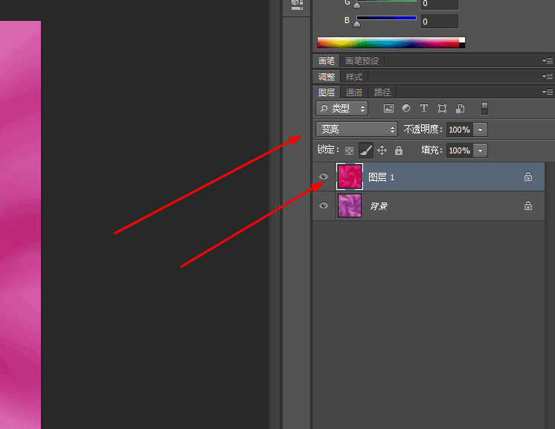
Task: Toggle the layer filtering switch
Action: (x=484, y=109)
